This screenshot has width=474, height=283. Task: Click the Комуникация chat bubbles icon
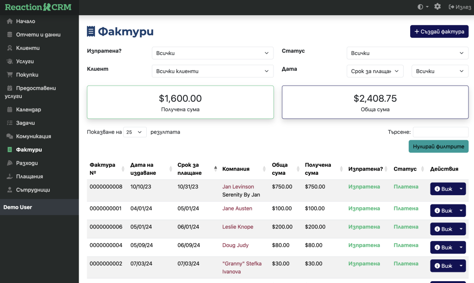(10, 137)
